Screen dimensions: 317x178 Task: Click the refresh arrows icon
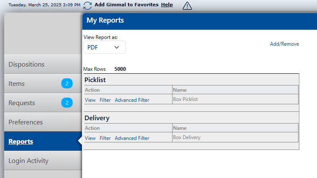pos(87,5)
